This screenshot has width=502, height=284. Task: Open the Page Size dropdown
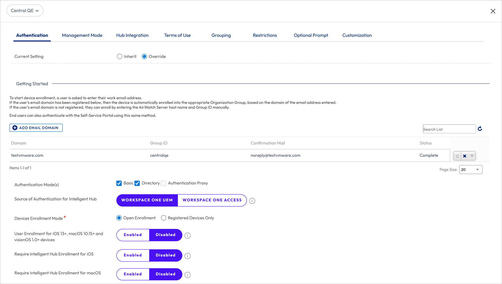point(471,170)
